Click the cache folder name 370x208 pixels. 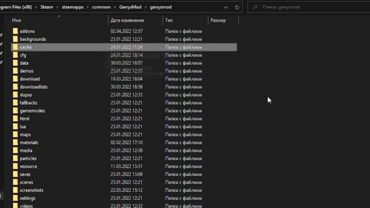click(x=25, y=47)
